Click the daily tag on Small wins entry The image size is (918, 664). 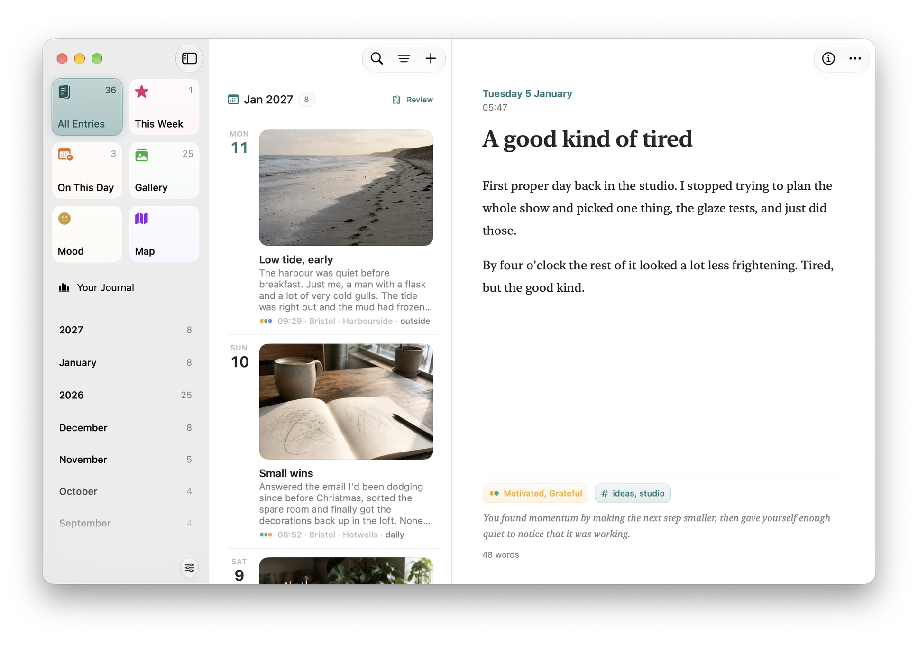395,535
